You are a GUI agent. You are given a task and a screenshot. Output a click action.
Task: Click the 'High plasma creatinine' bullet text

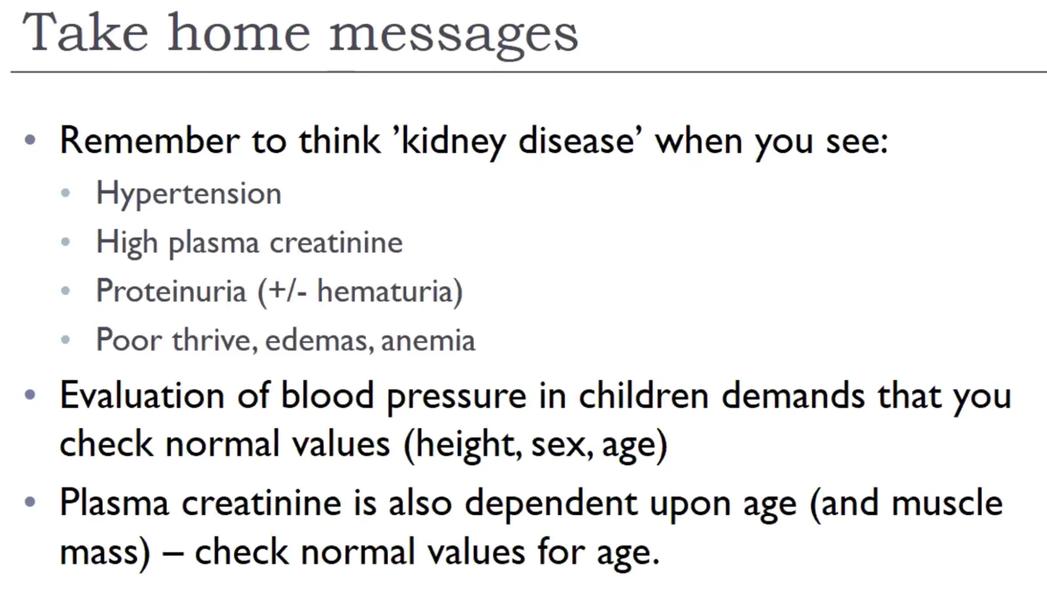pyautogui.click(x=249, y=243)
